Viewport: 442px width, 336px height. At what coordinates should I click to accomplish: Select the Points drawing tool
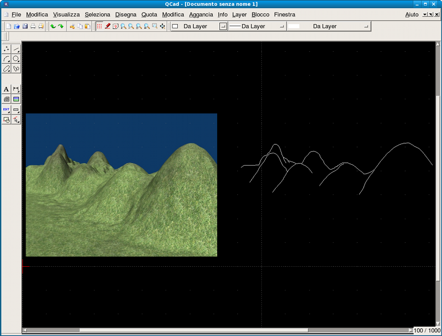7,49
